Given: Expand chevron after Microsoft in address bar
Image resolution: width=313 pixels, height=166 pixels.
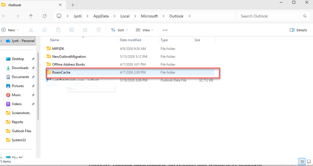Looking at the screenshot, I should (x=164, y=16).
